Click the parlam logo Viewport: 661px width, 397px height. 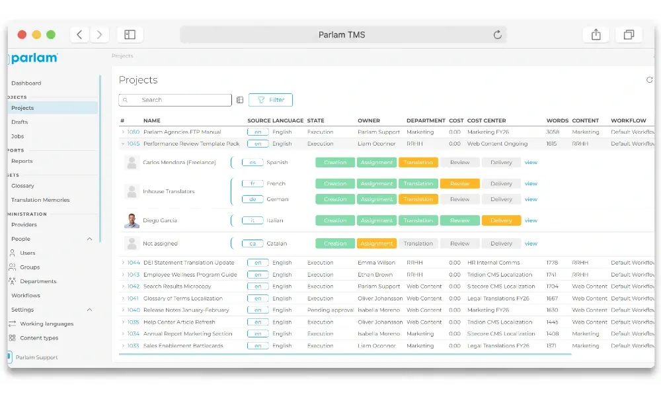pyautogui.click(x=34, y=58)
